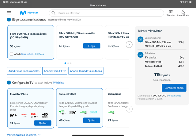Tap the battery indicator
Screen dimensions: 196x137
(191, 2)
